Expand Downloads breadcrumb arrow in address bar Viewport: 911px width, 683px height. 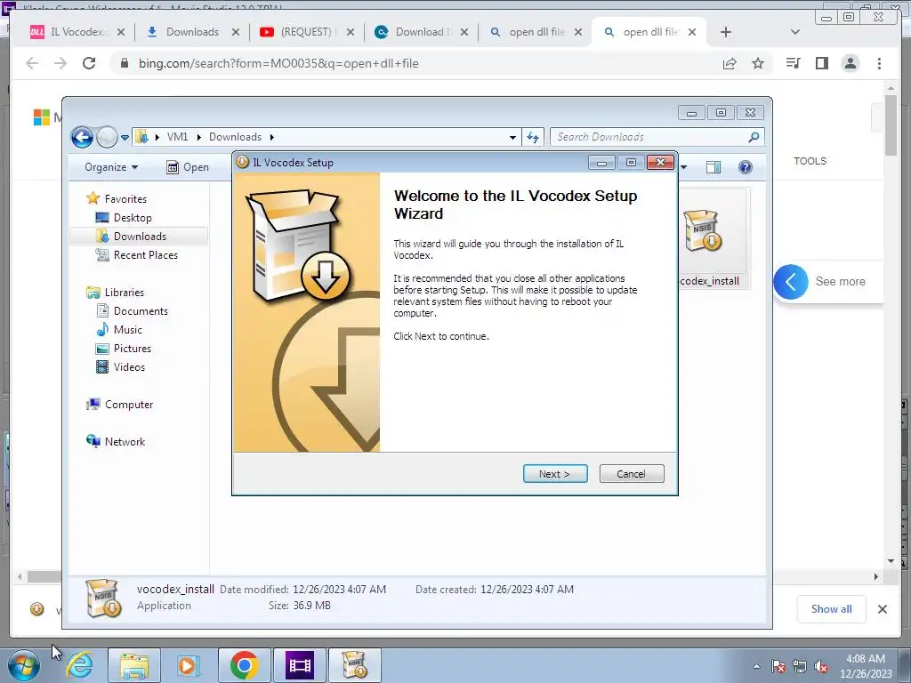[271, 137]
